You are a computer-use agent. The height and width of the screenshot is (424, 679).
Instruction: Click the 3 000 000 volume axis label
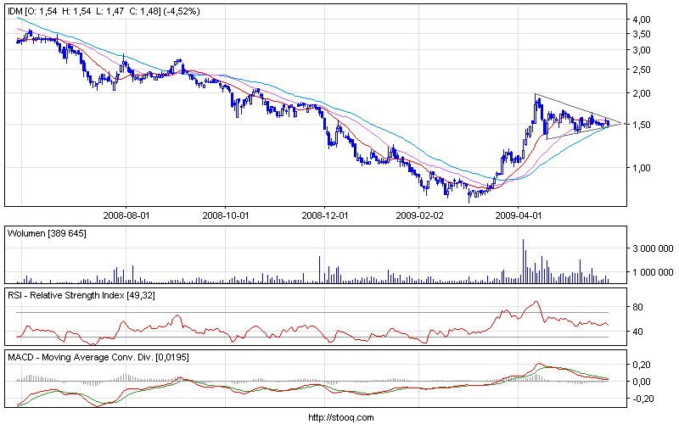pyautogui.click(x=653, y=248)
